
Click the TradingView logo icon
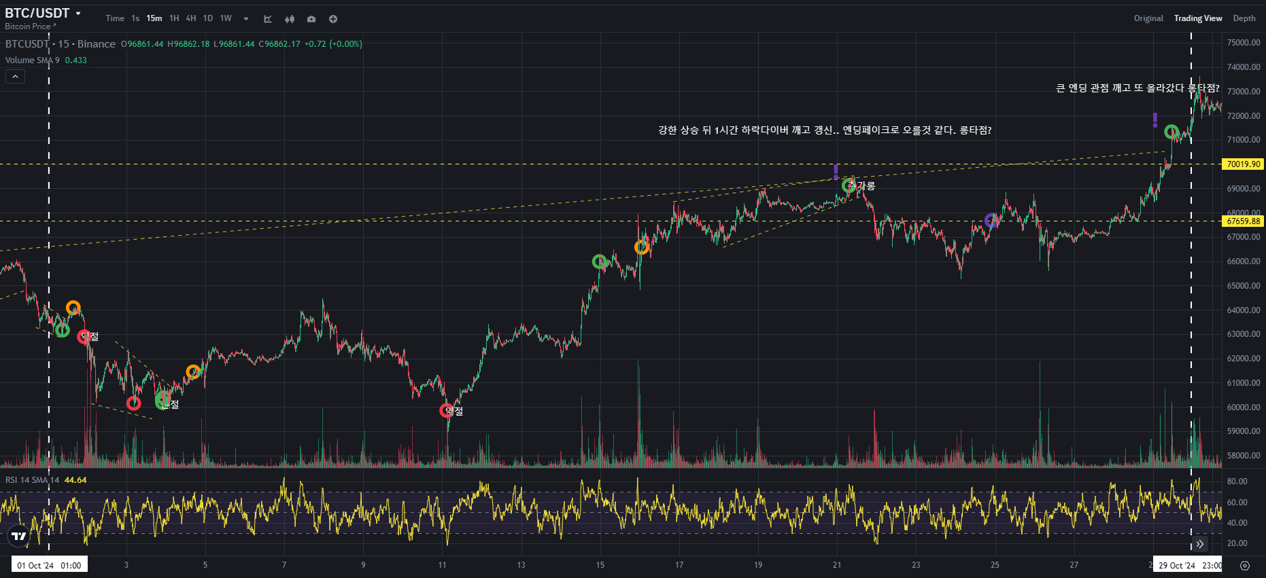[19, 536]
